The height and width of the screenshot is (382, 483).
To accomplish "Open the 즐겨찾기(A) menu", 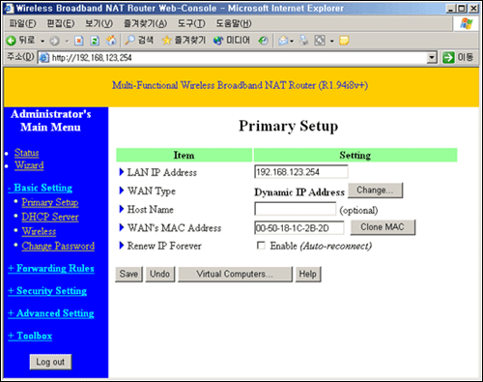I will tap(145, 23).
